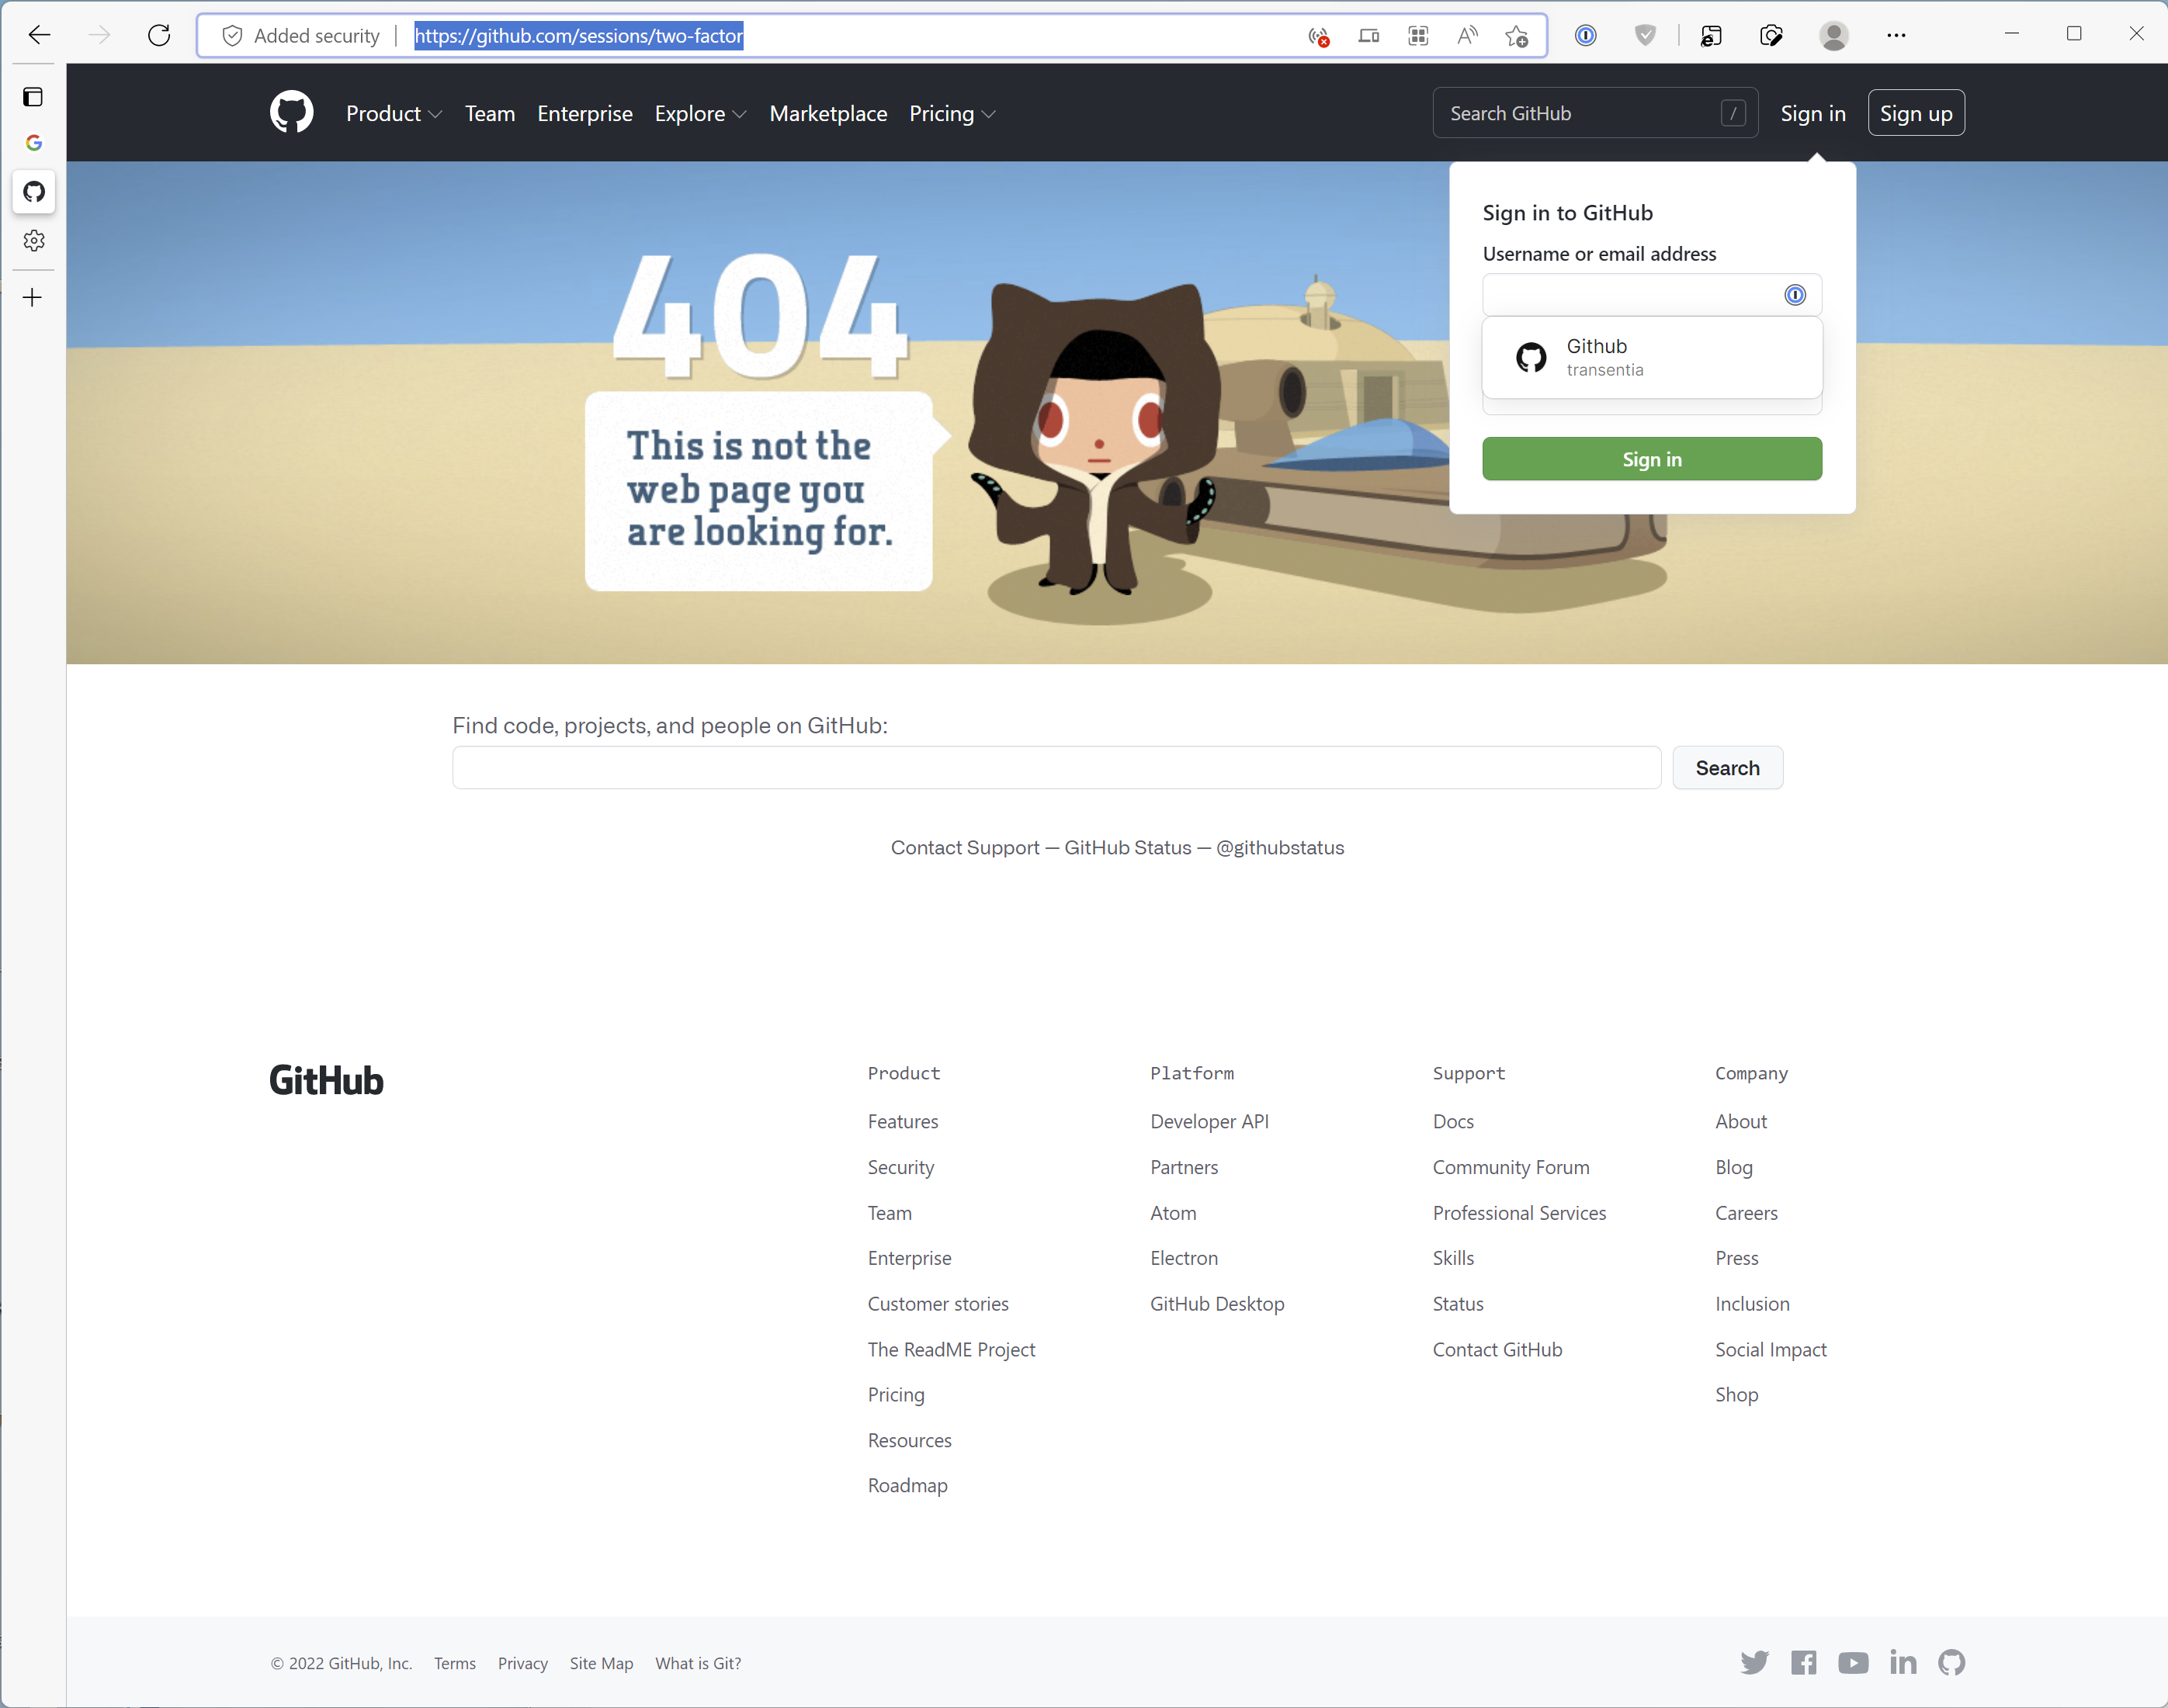Expand the Explore menu in header

click(700, 114)
